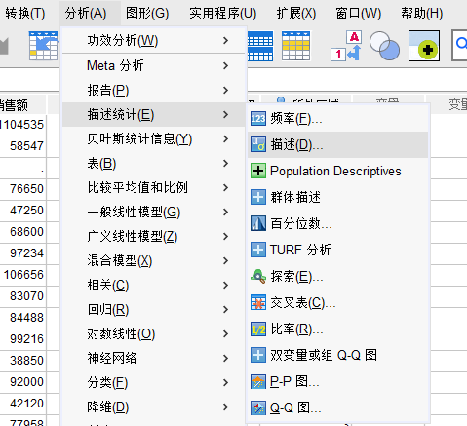
Task: Click the green plus Population Descriptives icon
Action: click(x=258, y=172)
